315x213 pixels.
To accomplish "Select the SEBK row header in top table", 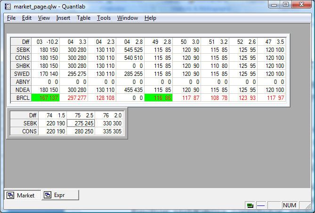I will (x=21, y=49).
